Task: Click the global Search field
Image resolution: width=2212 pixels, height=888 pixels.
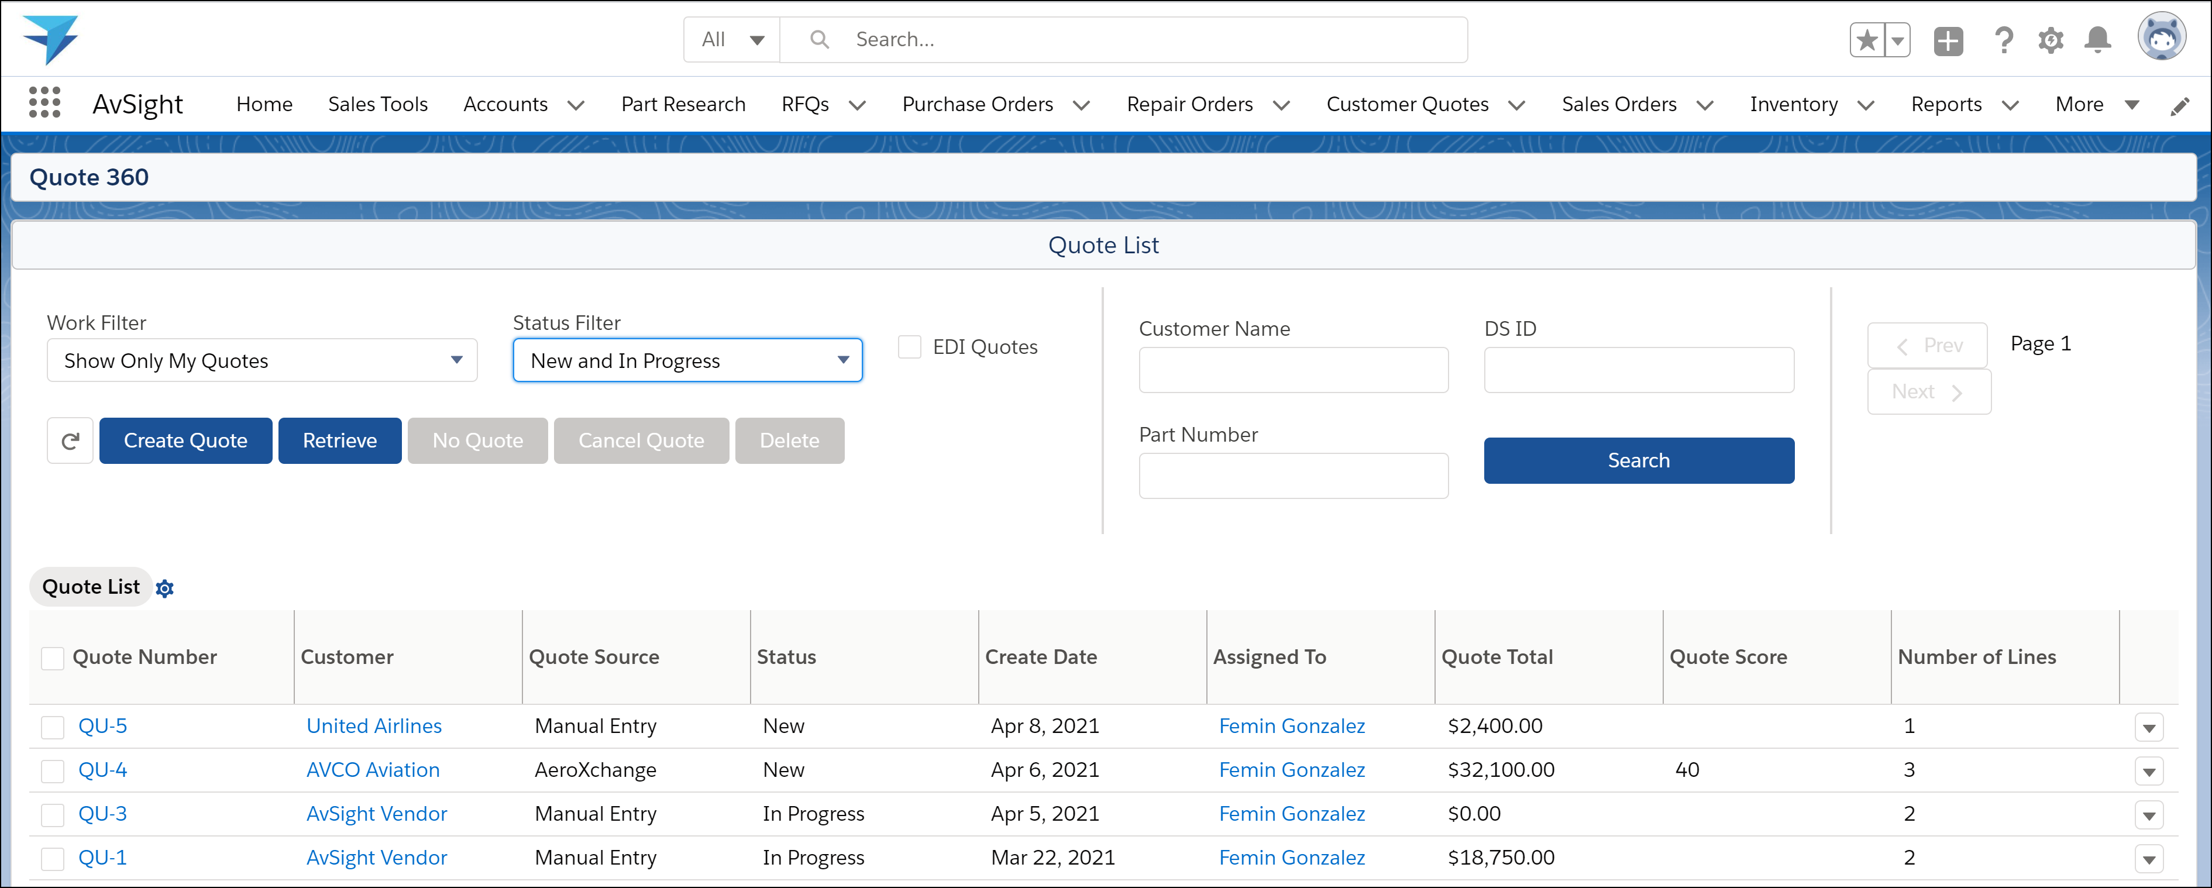Action: tap(1123, 40)
